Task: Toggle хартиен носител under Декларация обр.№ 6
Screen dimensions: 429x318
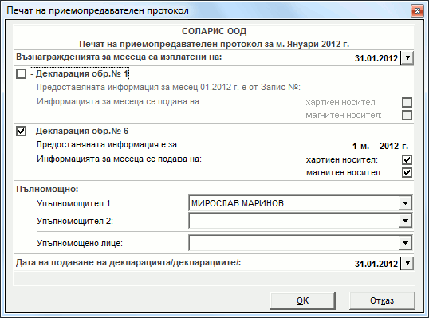Action: coord(407,159)
